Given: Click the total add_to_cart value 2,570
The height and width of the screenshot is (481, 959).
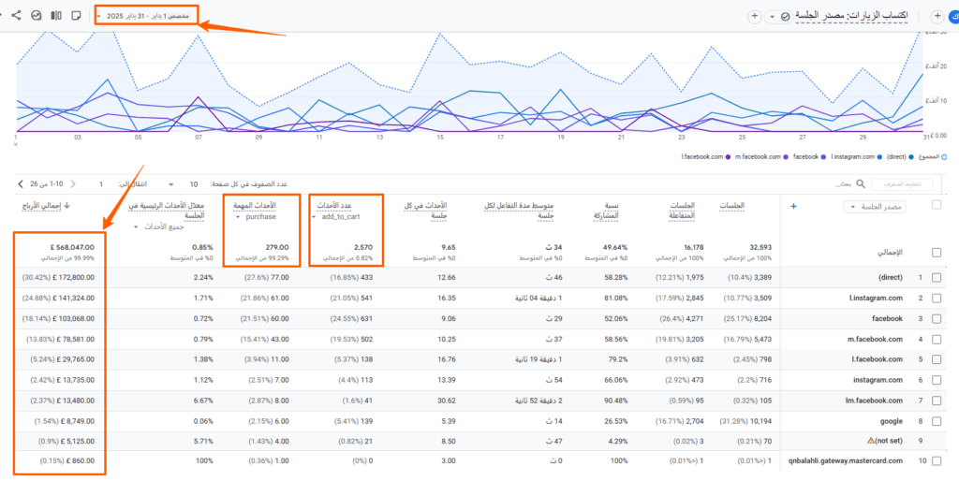Looking at the screenshot, I should pyautogui.click(x=363, y=248).
